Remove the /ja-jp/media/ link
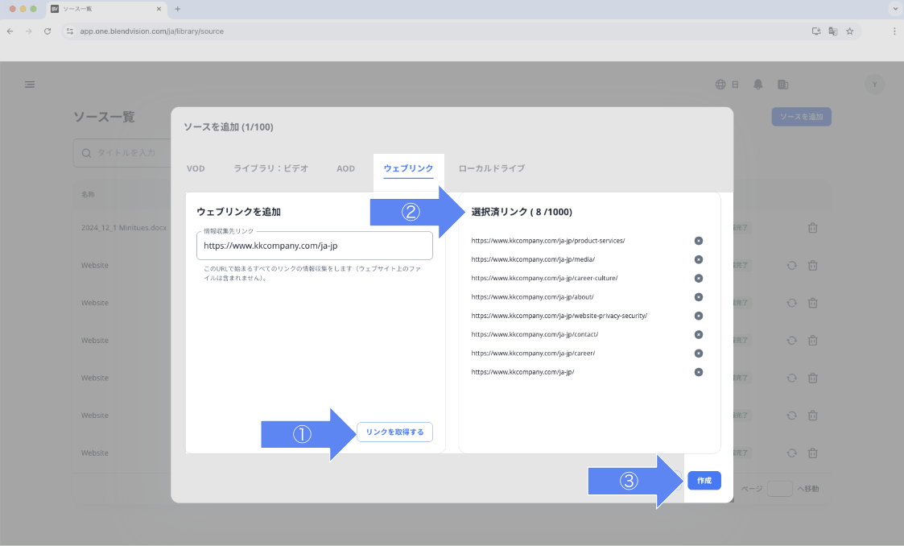904x546 pixels. coord(698,259)
